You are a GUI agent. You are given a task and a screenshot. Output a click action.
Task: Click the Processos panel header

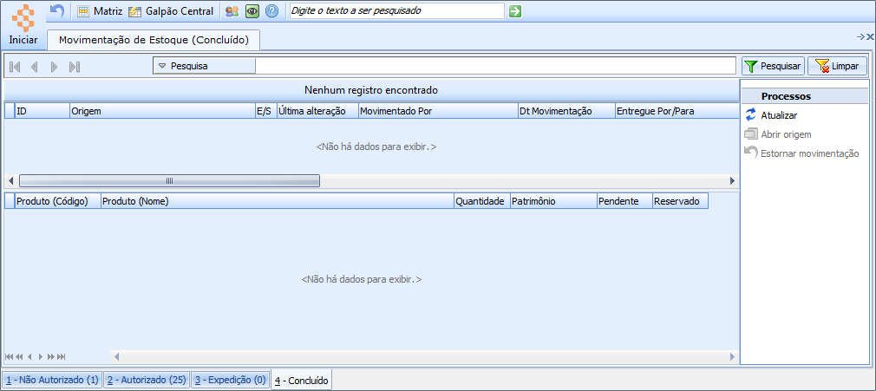point(805,96)
